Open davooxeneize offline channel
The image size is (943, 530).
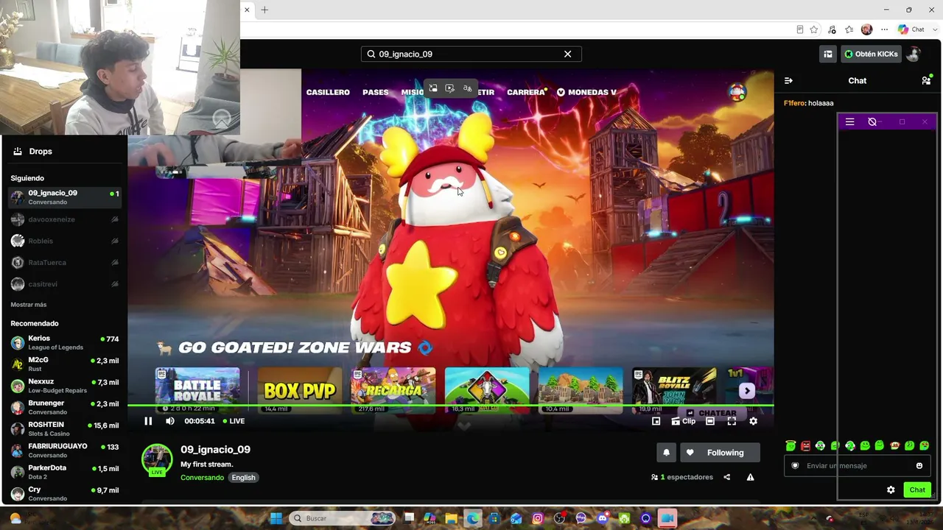(65, 219)
